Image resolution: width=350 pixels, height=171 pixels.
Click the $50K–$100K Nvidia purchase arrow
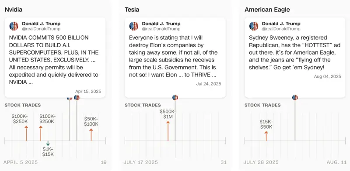tap(91, 134)
